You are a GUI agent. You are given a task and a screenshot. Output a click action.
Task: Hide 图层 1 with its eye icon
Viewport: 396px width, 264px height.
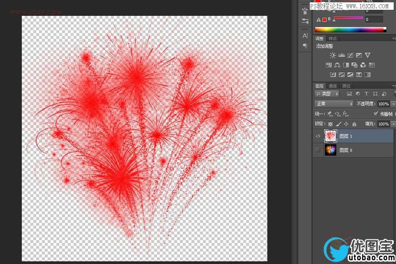318,136
